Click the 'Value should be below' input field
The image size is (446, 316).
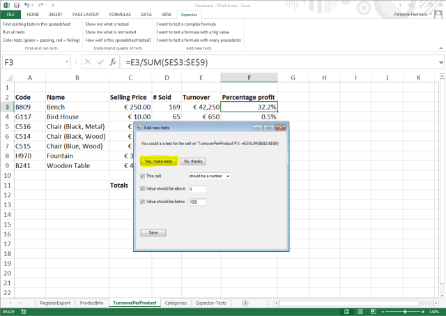[x=197, y=202]
